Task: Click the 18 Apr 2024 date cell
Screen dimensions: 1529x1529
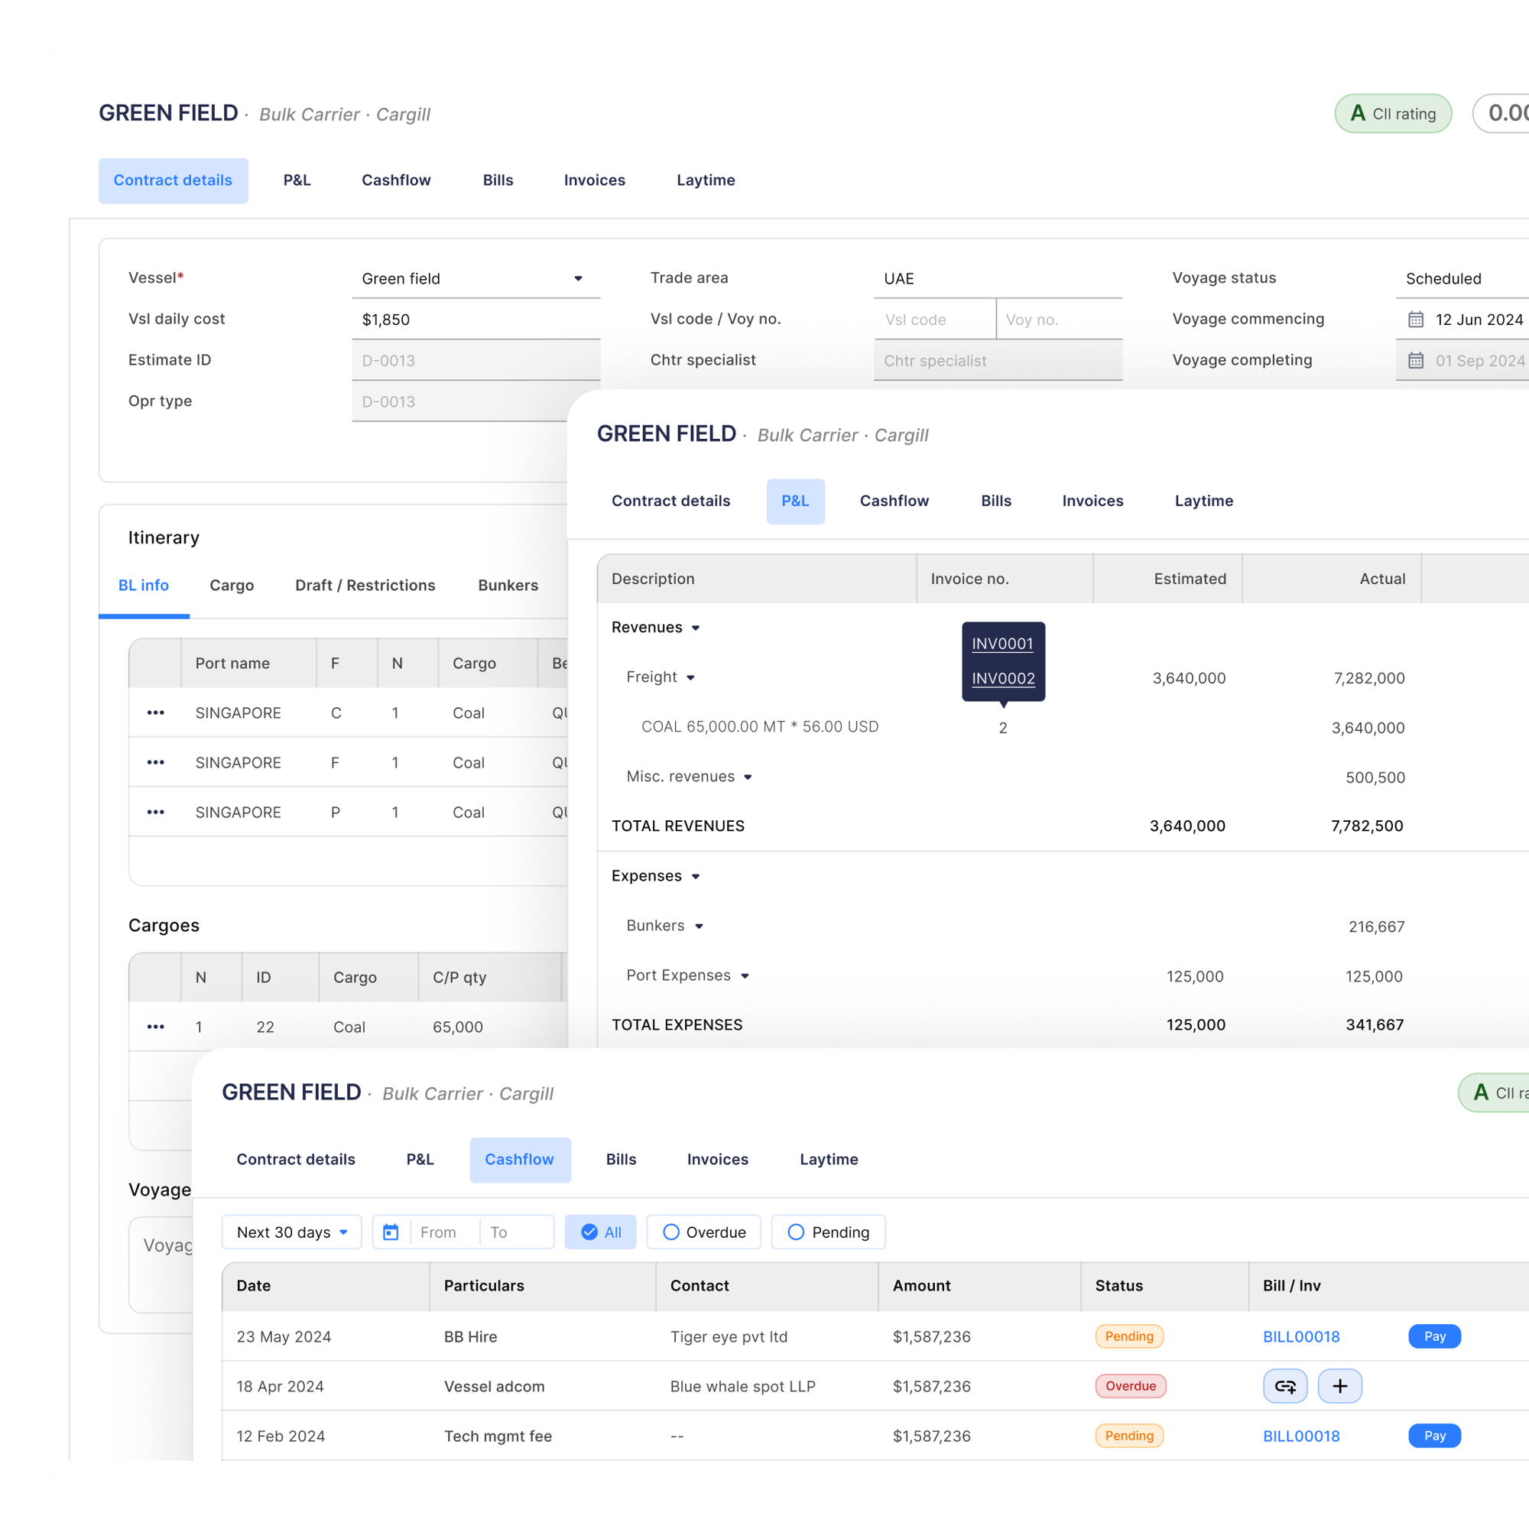Action: click(x=280, y=1387)
